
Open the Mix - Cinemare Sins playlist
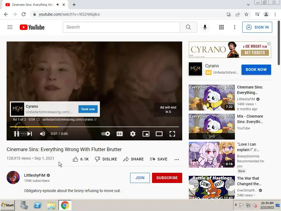click(x=250, y=119)
